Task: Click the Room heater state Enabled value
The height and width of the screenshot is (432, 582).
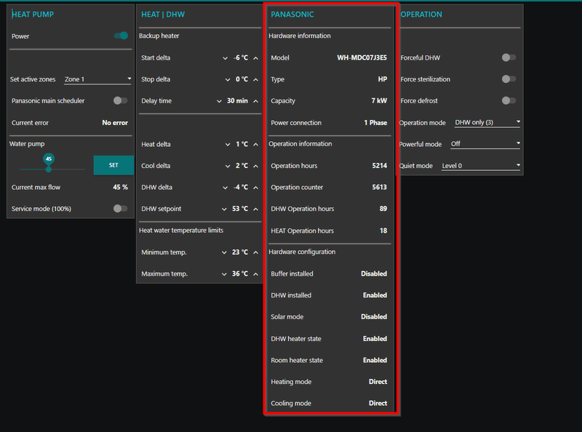Action: click(x=375, y=360)
